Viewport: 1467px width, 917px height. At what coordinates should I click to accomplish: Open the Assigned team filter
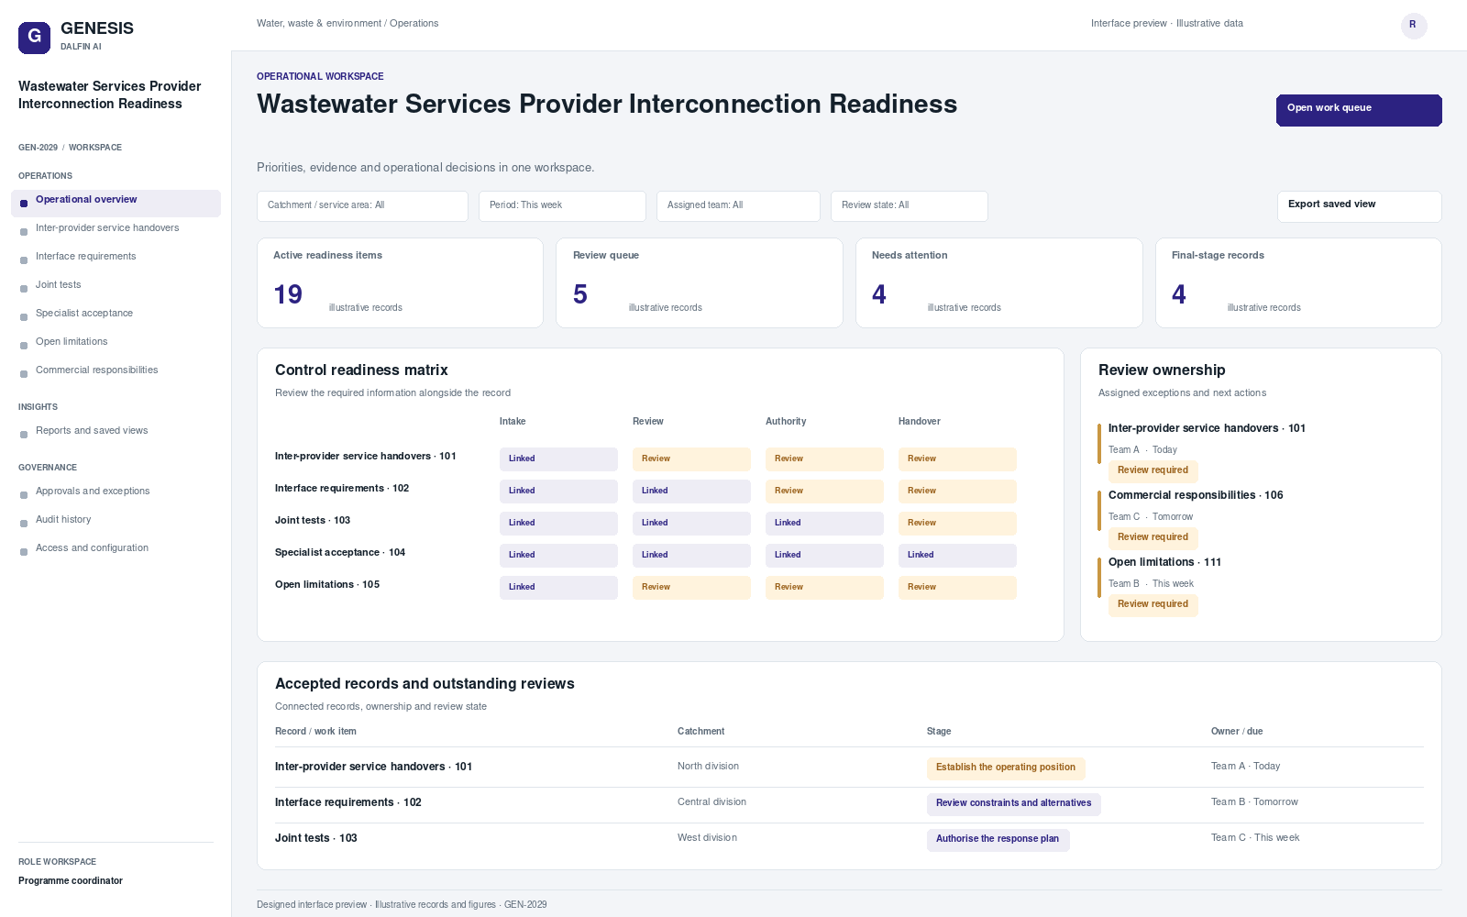[738, 206]
